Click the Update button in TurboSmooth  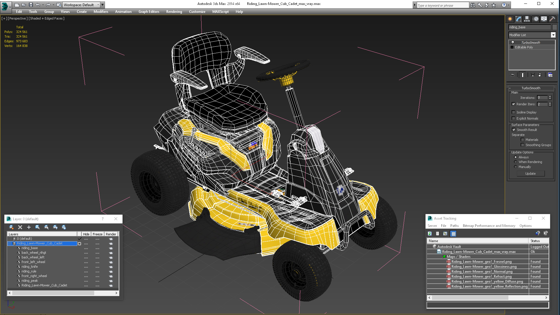[x=531, y=174]
